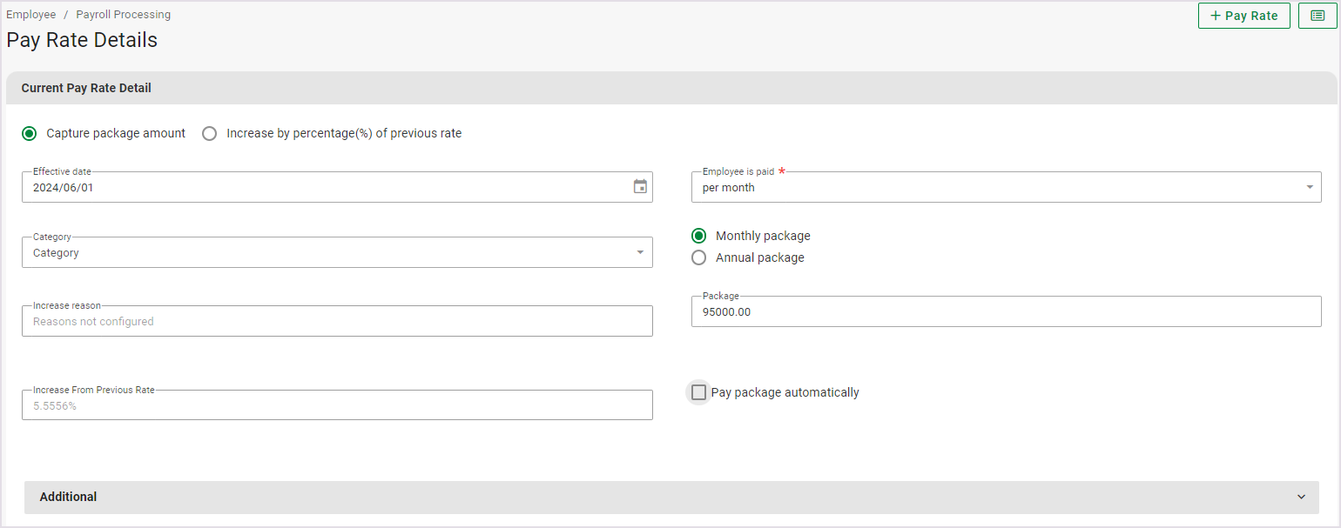Click the Effective date text field
Viewport: 1341px width, 528px height.
tap(322, 188)
